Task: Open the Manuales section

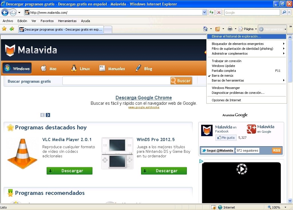Action: (112, 69)
